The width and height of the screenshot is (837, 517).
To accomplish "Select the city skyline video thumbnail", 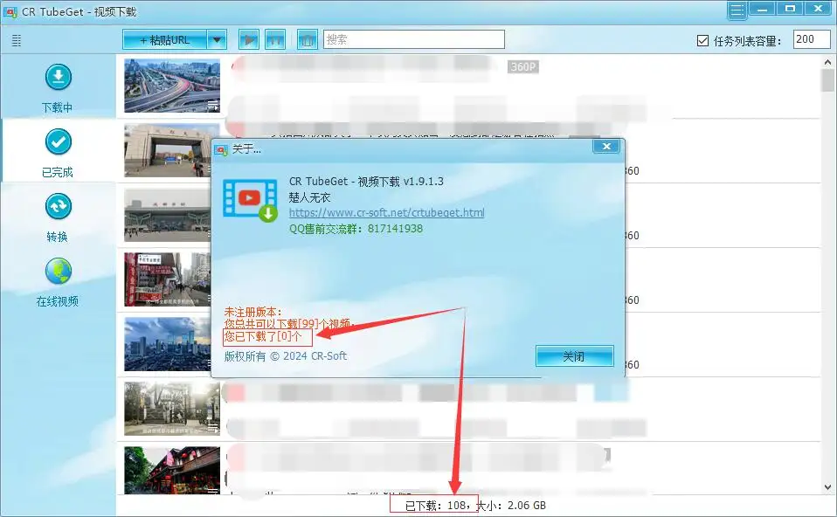I will (168, 344).
